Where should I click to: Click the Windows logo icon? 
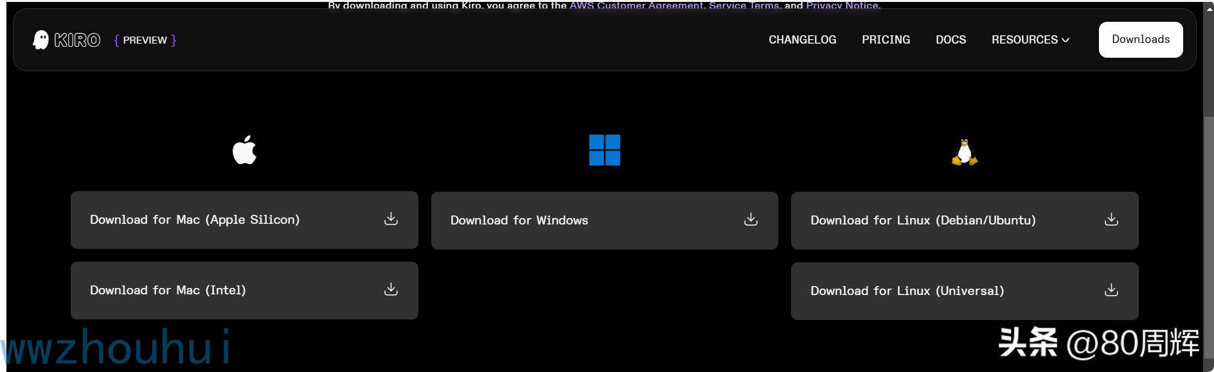(x=605, y=150)
